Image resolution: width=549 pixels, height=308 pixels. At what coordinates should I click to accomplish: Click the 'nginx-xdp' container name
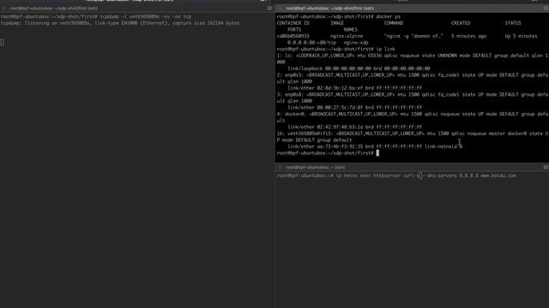click(x=356, y=43)
